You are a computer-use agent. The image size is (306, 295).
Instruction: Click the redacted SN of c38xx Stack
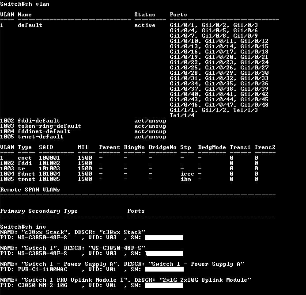[x=164, y=238]
